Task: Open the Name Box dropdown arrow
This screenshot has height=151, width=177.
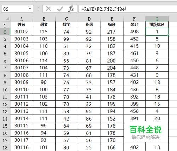Action: [30, 9]
